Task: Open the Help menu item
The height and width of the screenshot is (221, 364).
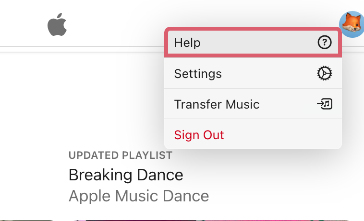Action: (187, 43)
